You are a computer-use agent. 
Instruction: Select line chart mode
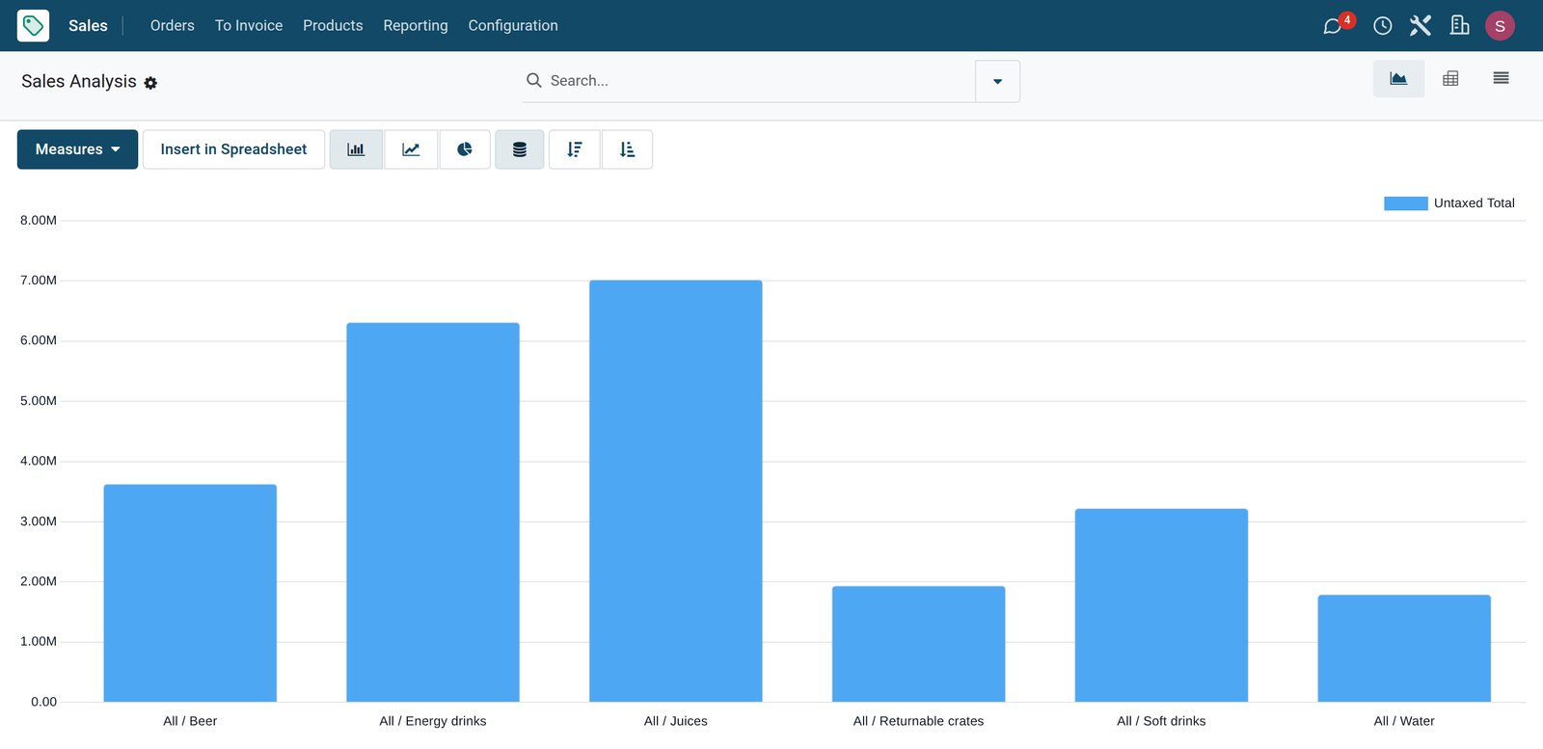pos(411,149)
